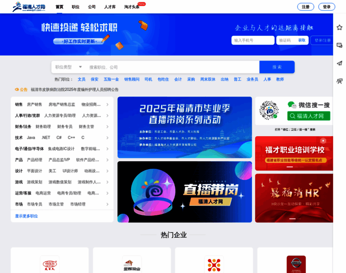Open the 2025年福清市毕业季 banner
This screenshot has height=273, width=346.
point(185,127)
